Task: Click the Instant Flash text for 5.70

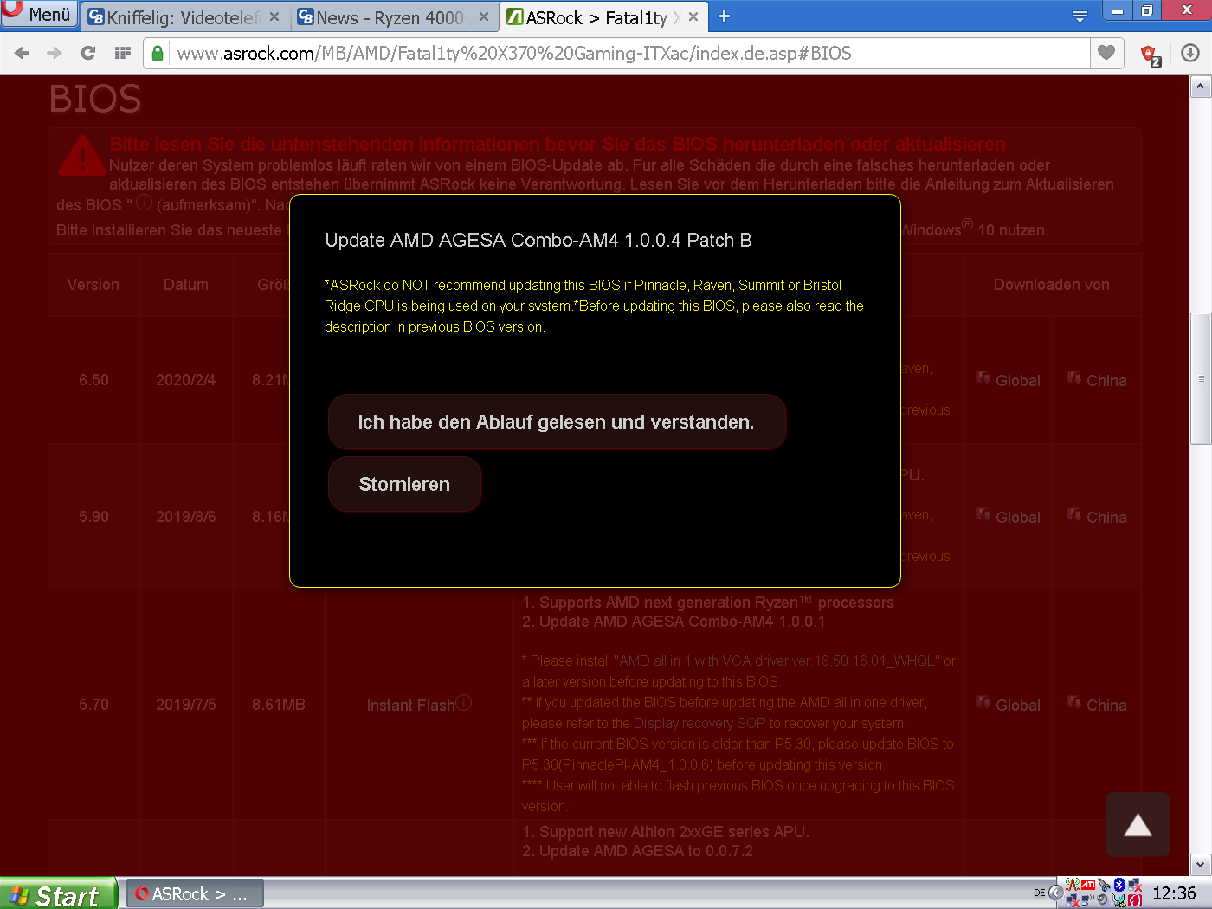Action: (x=410, y=706)
